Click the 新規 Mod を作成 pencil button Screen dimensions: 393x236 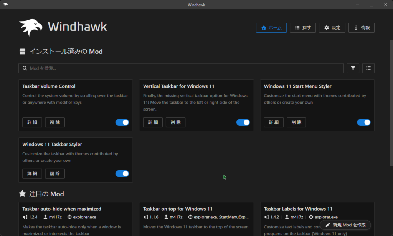[x=345, y=225]
